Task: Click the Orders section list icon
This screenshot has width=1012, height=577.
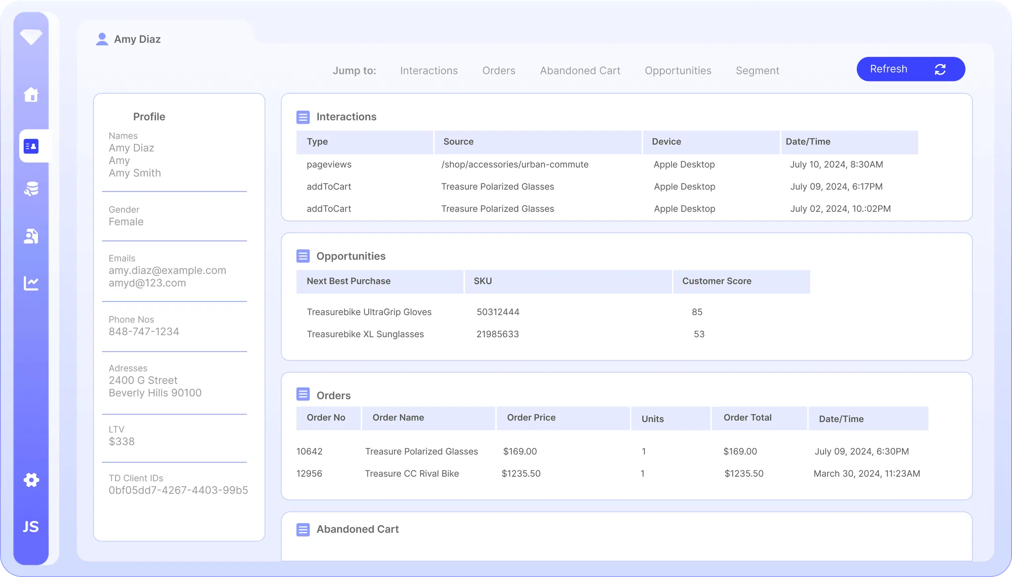Action: click(303, 394)
